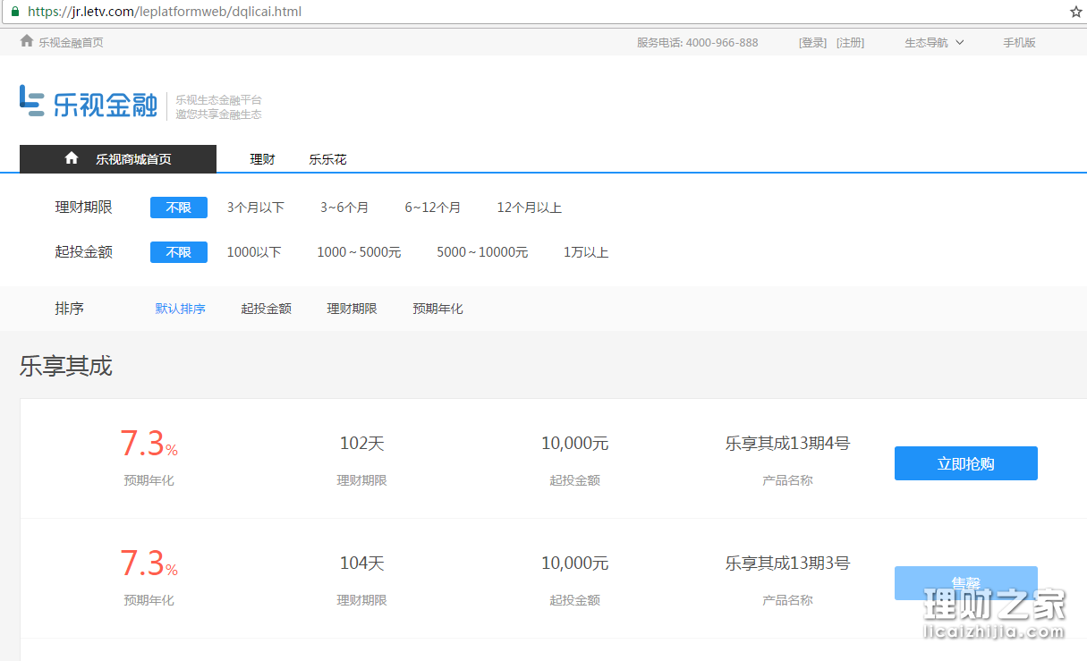
Task: Click the house icon in 乐视商城首页 tab
Action: click(x=72, y=158)
